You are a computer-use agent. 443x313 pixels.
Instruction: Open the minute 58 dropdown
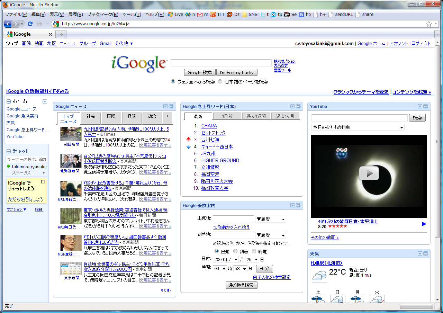click(241, 269)
